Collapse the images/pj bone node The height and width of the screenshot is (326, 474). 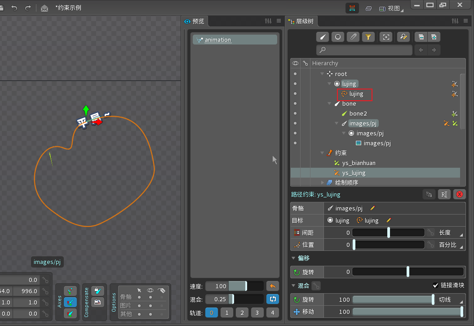[x=337, y=123]
